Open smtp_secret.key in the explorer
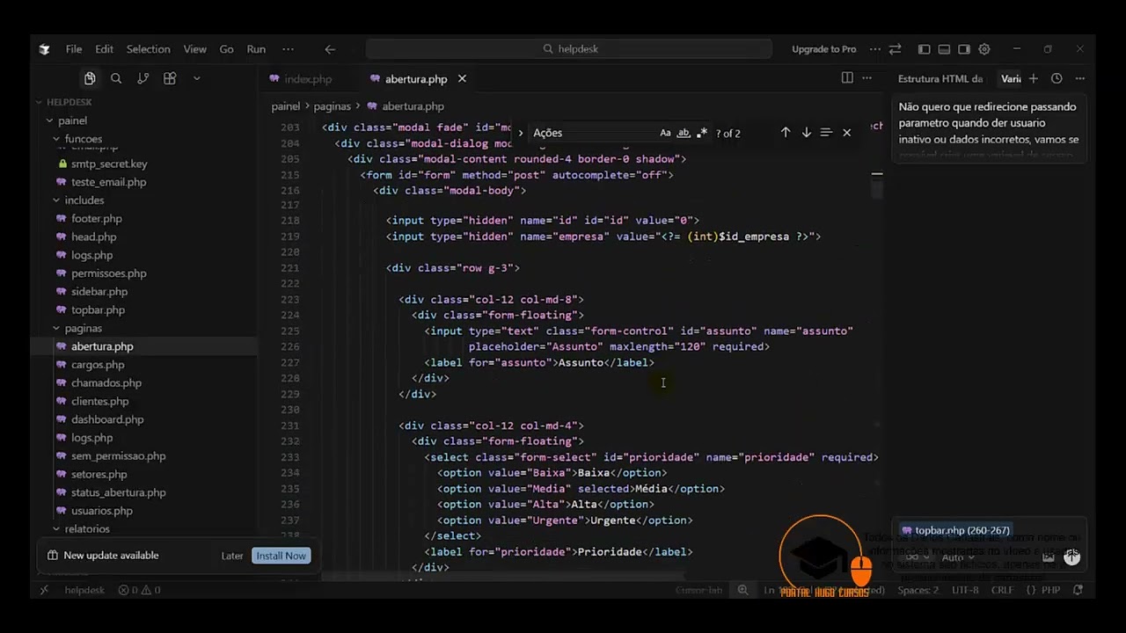This screenshot has height=633, width=1126. (109, 164)
